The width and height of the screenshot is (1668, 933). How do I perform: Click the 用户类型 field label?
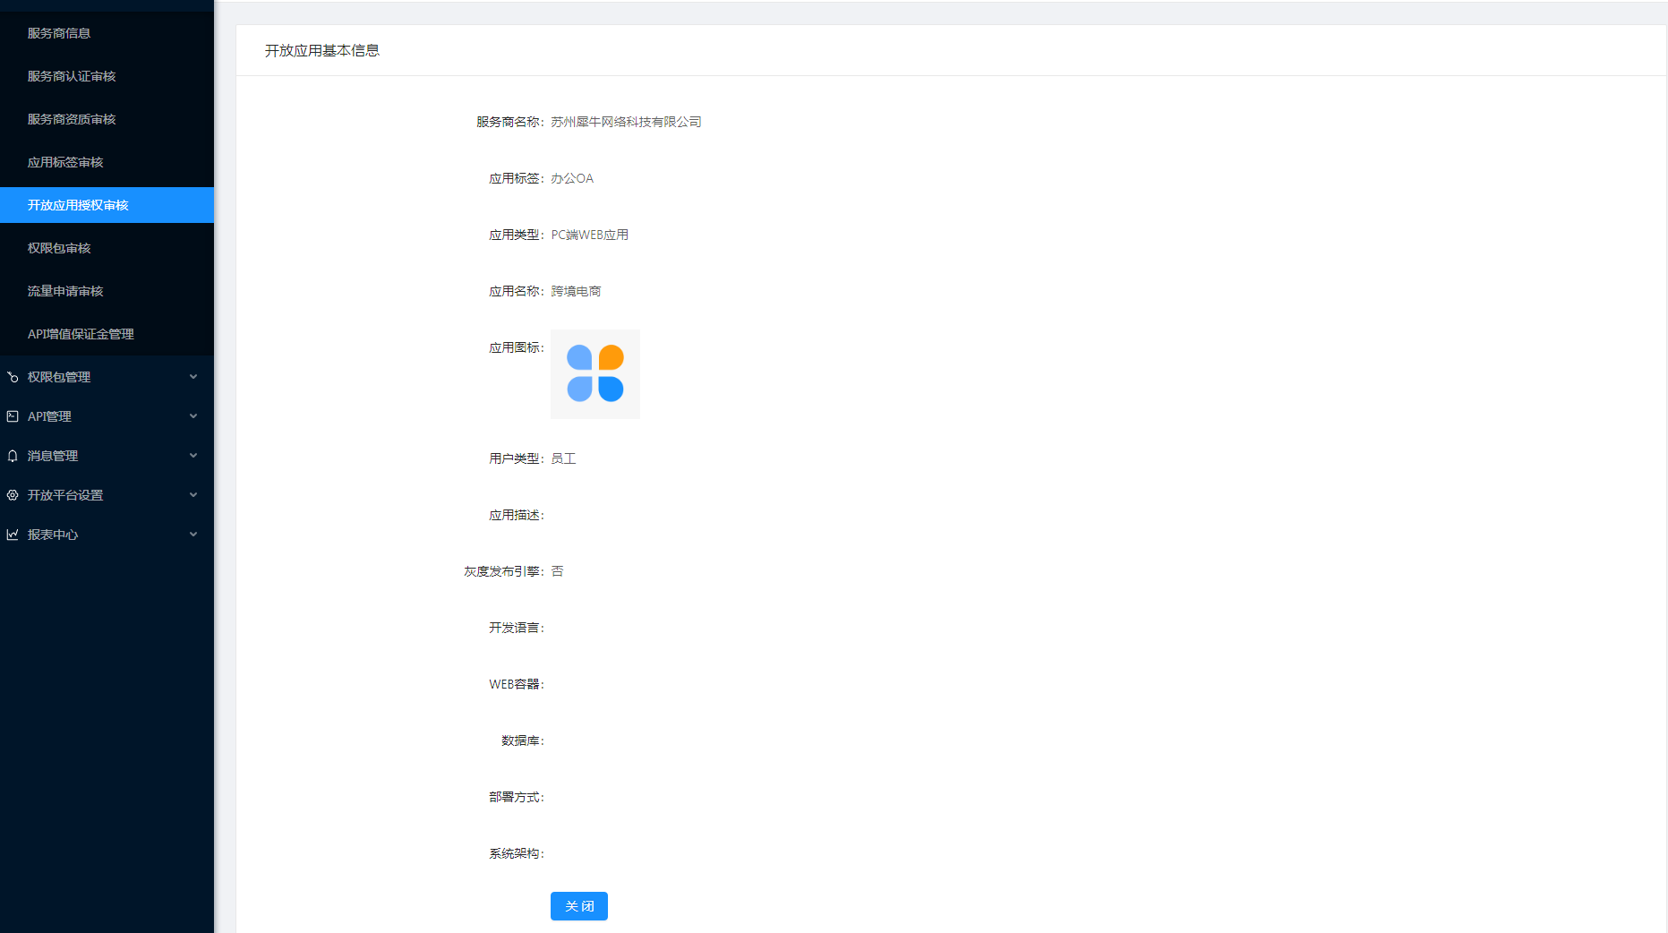pos(516,458)
